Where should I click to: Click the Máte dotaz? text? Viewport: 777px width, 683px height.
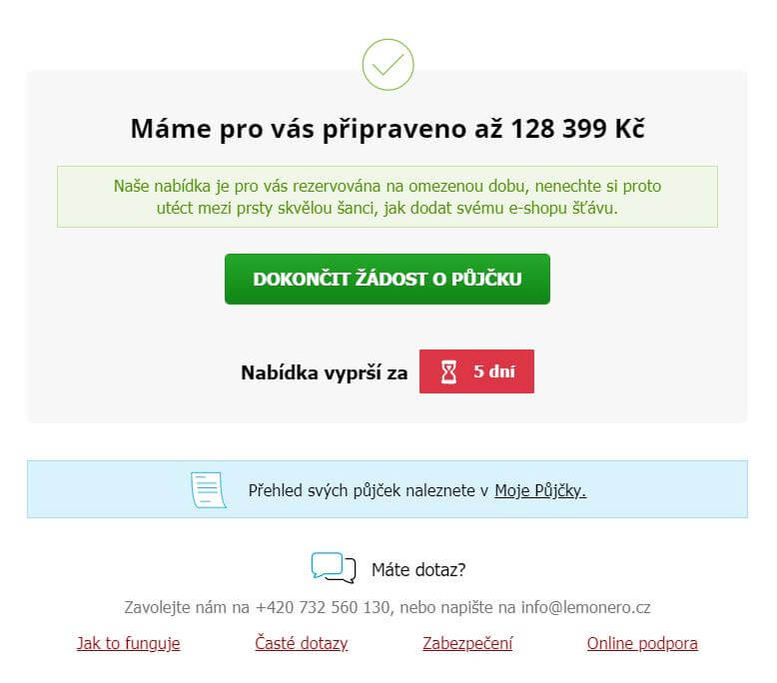point(418,569)
